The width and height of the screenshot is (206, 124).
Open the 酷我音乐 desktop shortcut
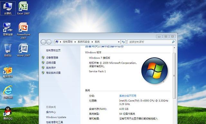[x=8, y=71]
